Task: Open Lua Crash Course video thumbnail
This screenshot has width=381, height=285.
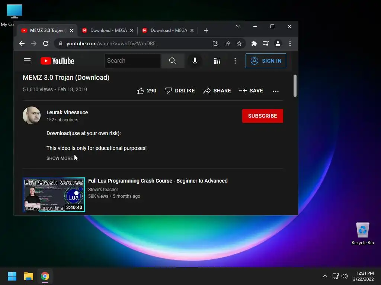Action: coord(54,195)
